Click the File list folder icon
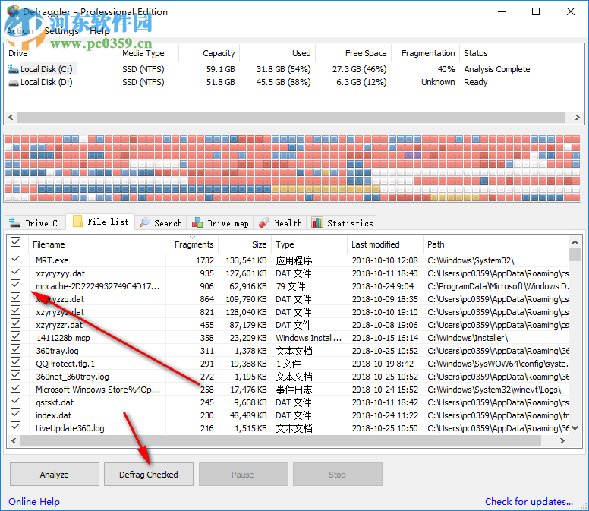This screenshot has width=589, height=511. pos(77,221)
